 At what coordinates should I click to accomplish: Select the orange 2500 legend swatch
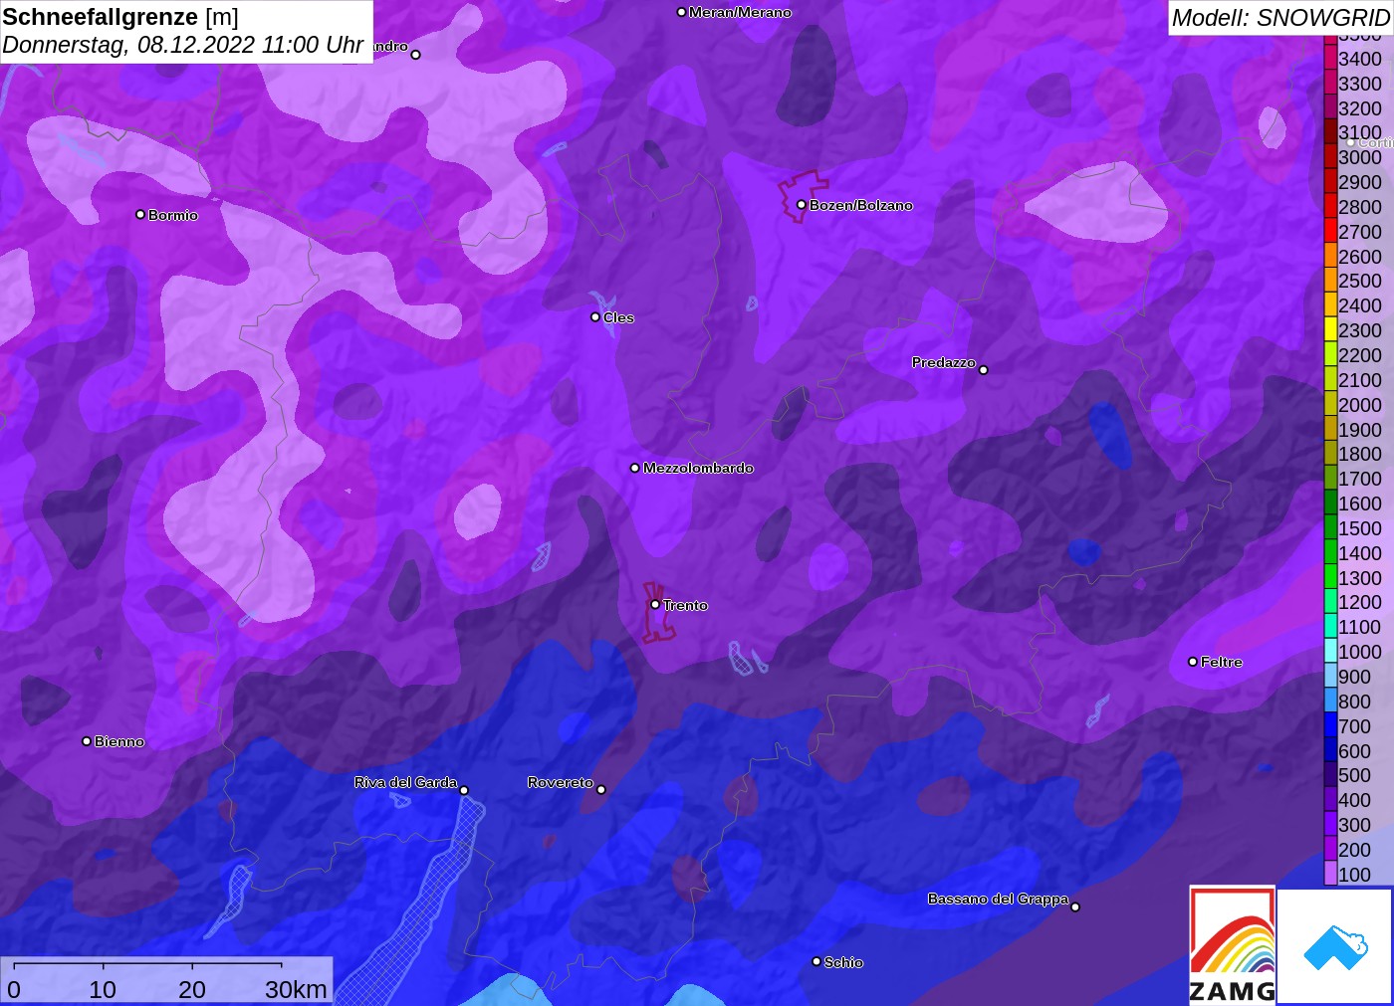(1330, 281)
